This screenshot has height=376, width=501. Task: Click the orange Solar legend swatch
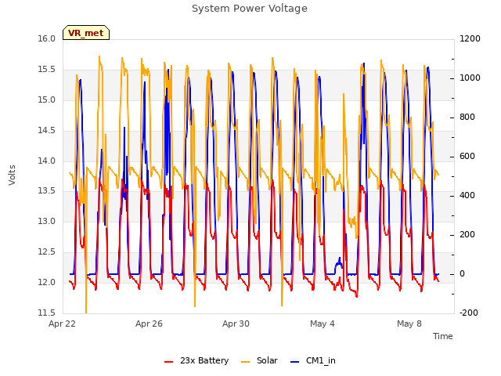click(245, 362)
